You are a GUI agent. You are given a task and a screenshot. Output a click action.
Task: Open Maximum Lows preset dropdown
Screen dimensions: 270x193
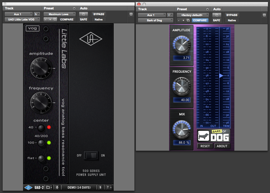point(60,14)
